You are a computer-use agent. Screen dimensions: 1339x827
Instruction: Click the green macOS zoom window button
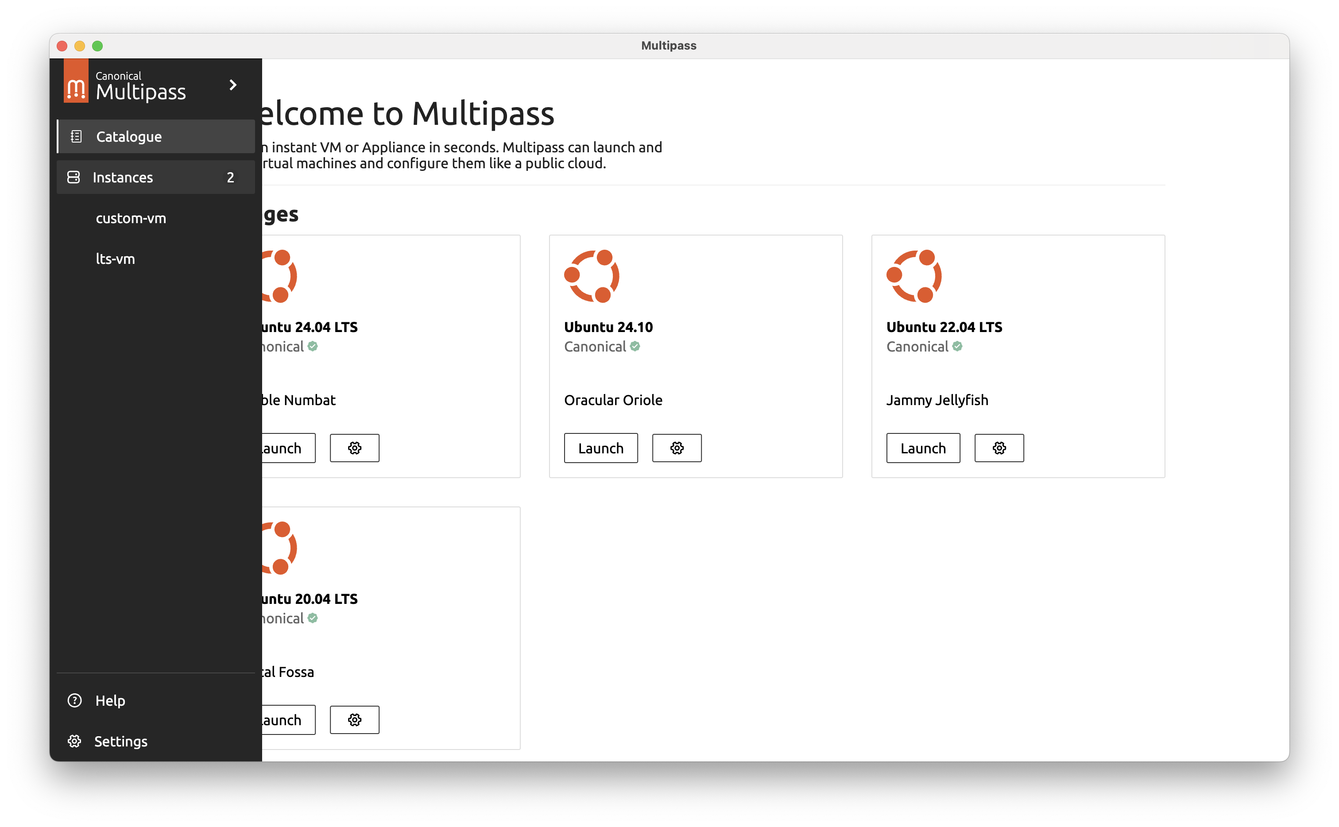[x=97, y=46]
